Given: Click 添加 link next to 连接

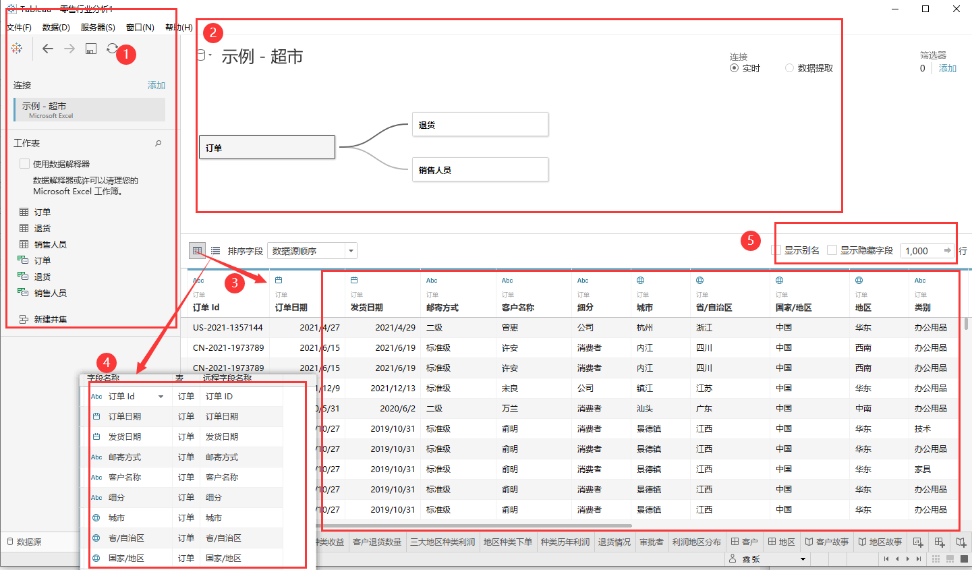Looking at the screenshot, I should coord(156,85).
